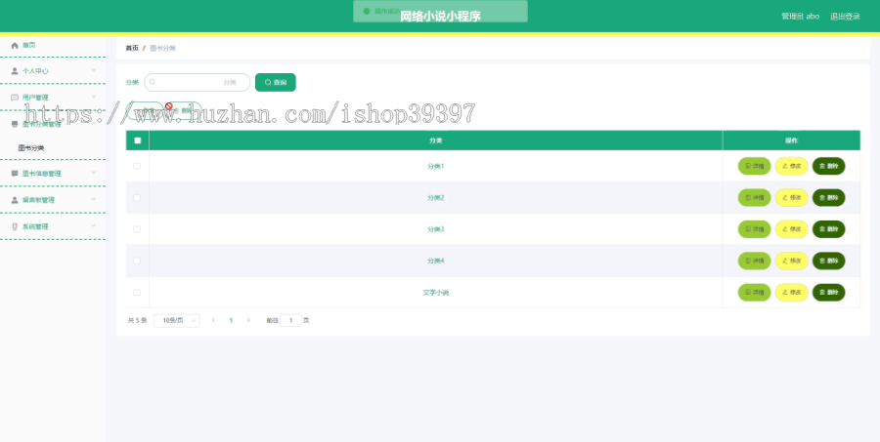Click the next page arrow in pagination
The image size is (880, 442).
[248, 320]
